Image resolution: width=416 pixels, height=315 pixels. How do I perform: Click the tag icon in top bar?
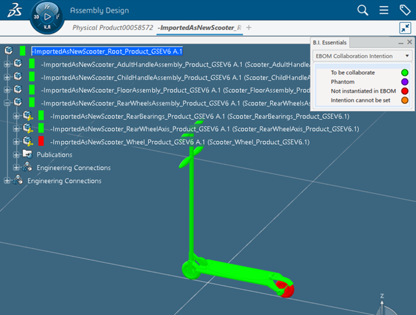point(404,10)
